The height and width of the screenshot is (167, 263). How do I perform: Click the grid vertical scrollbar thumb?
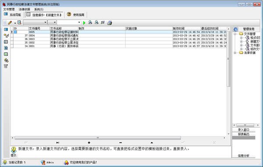point(228,59)
